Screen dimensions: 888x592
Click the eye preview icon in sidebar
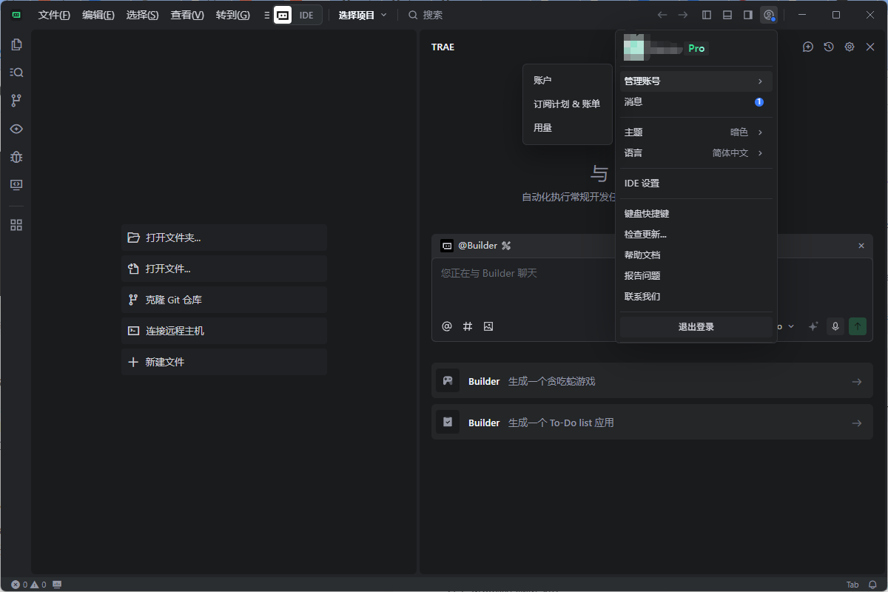point(16,129)
